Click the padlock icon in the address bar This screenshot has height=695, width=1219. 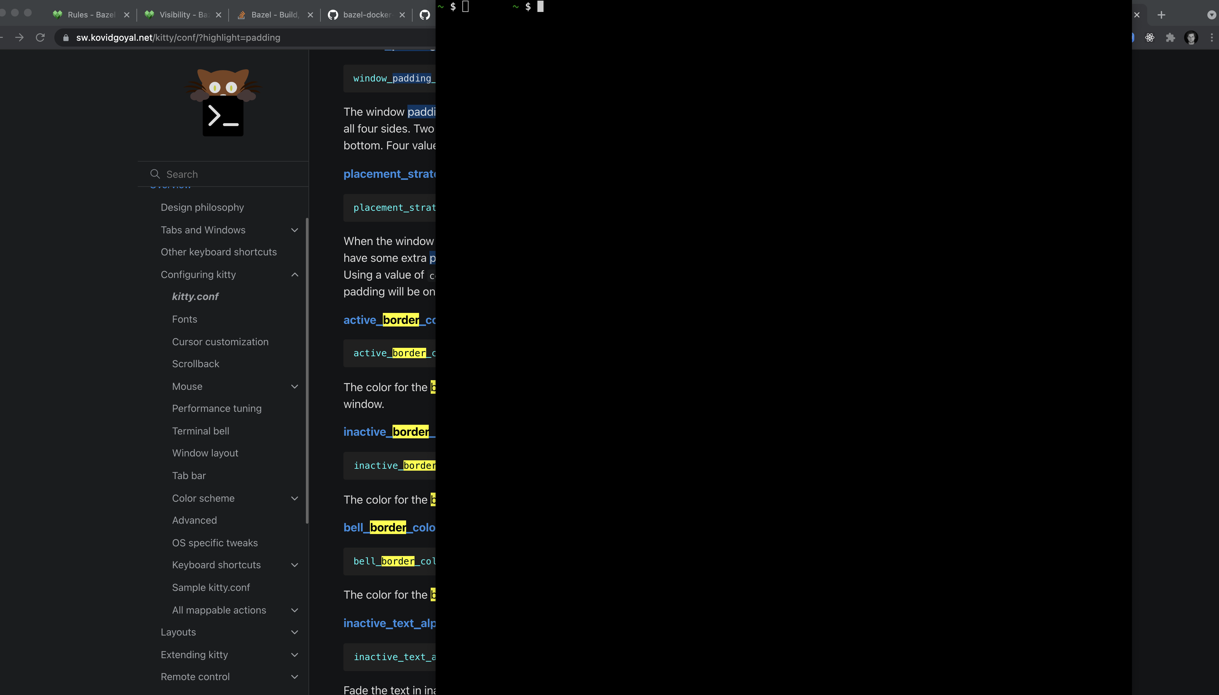(66, 37)
